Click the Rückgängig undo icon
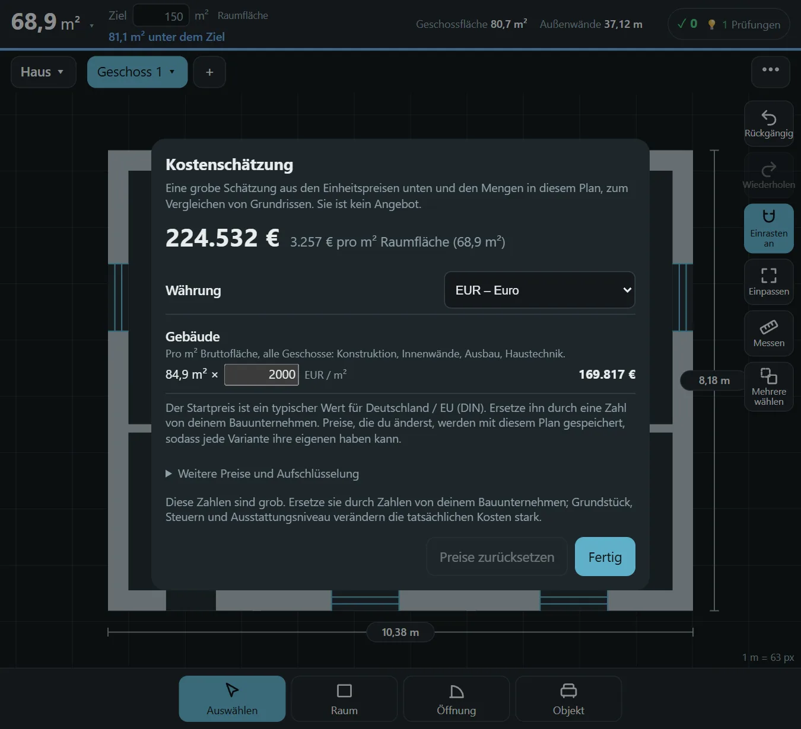Viewport: 801px width, 729px height. [x=768, y=118]
